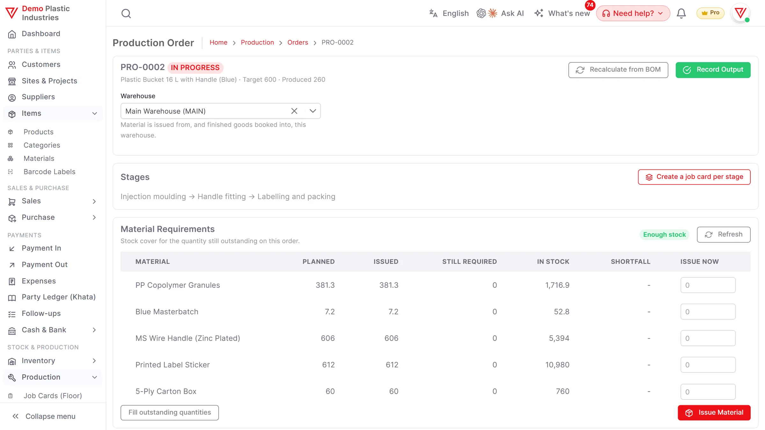Open Party Ledger (Khata)

pos(53,297)
